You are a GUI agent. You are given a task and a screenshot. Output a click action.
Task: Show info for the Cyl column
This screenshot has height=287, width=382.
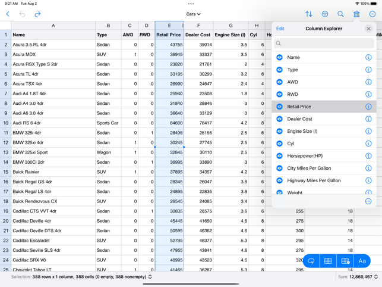tap(368, 143)
